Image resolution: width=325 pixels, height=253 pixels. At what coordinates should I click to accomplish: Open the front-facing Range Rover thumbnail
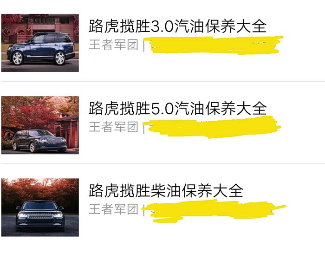[x=40, y=208]
